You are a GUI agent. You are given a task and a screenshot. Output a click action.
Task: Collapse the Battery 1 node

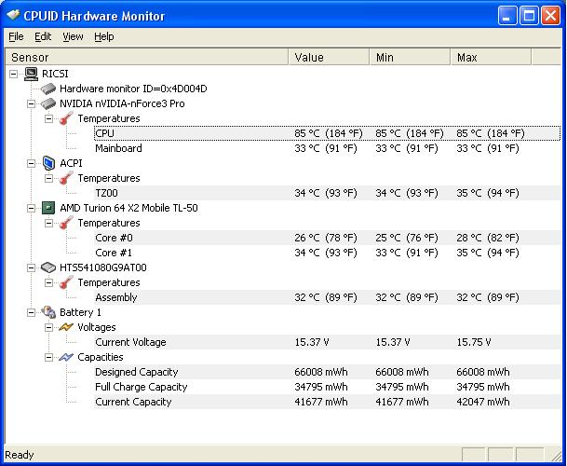tap(31, 312)
